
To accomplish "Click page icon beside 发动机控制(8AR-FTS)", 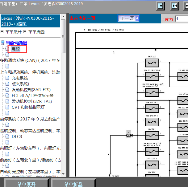I will click(7, 90).
